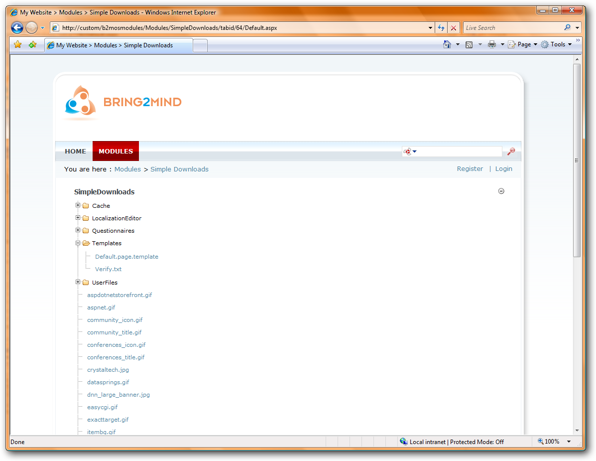This screenshot has height=461, width=596.
Task: Click the Print icon in the command bar
Action: coord(492,44)
